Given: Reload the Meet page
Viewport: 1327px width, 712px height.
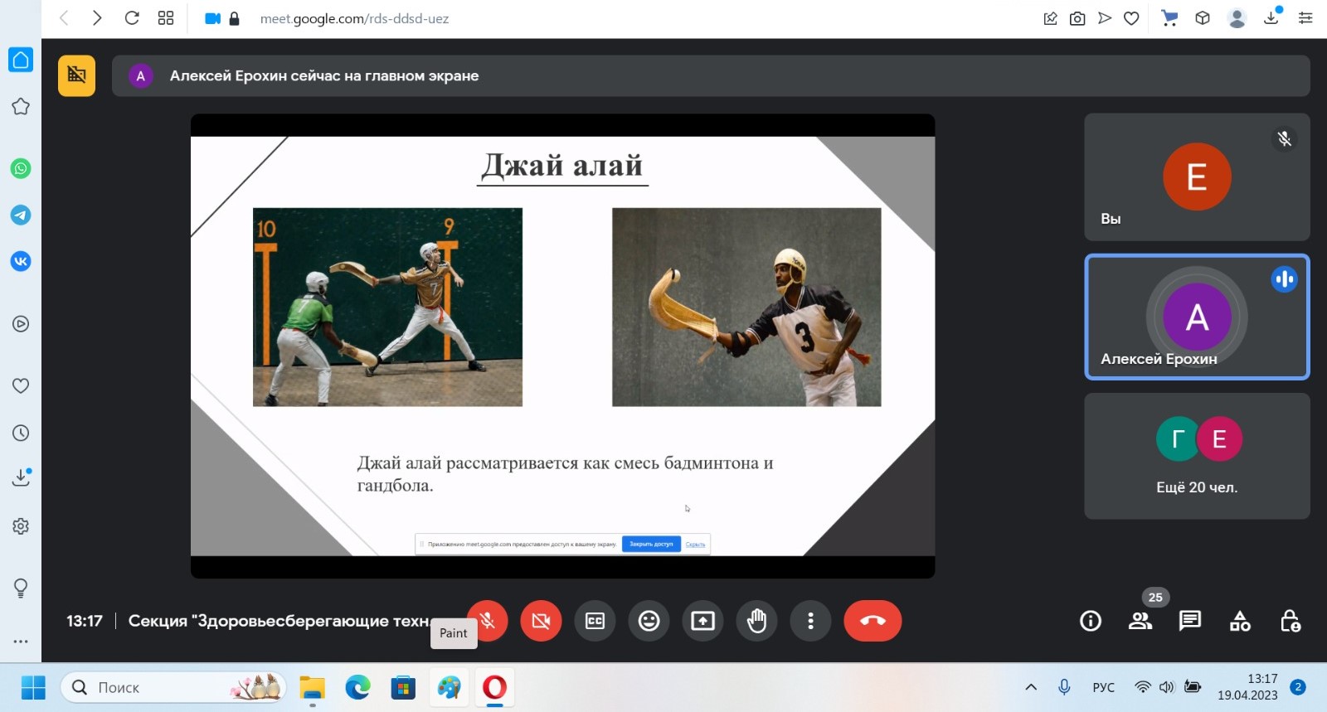Looking at the screenshot, I should pyautogui.click(x=131, y=18).
